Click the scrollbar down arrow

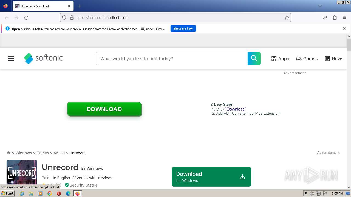tap(349, 187)
